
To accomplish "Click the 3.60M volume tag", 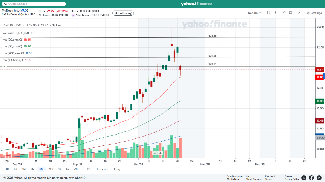I will tap(320, 138).
